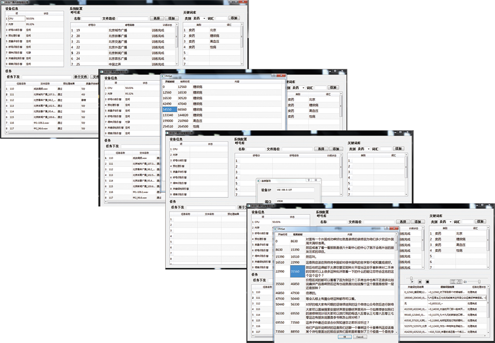
Task: Focus the 端口 port field in login dialog
Action: pyautogui.click(x=295, y=201)
